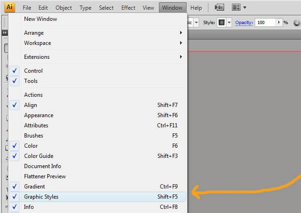
Task: Click the Arrange Documents layout icon
Action: click(x=236, y=7)
